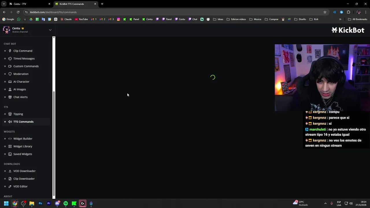Screen dimensions: 370x208
Task: Open the clock showing 19:24
Action: (x=361, y=203)
